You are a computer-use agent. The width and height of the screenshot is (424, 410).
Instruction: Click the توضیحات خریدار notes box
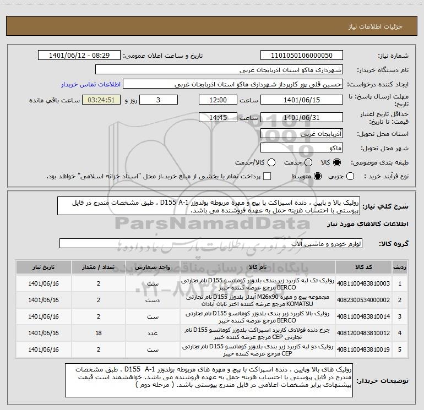coord(209,380)
